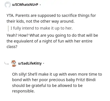Click the SadLifeKitty cat avatar

coord(14,63)
